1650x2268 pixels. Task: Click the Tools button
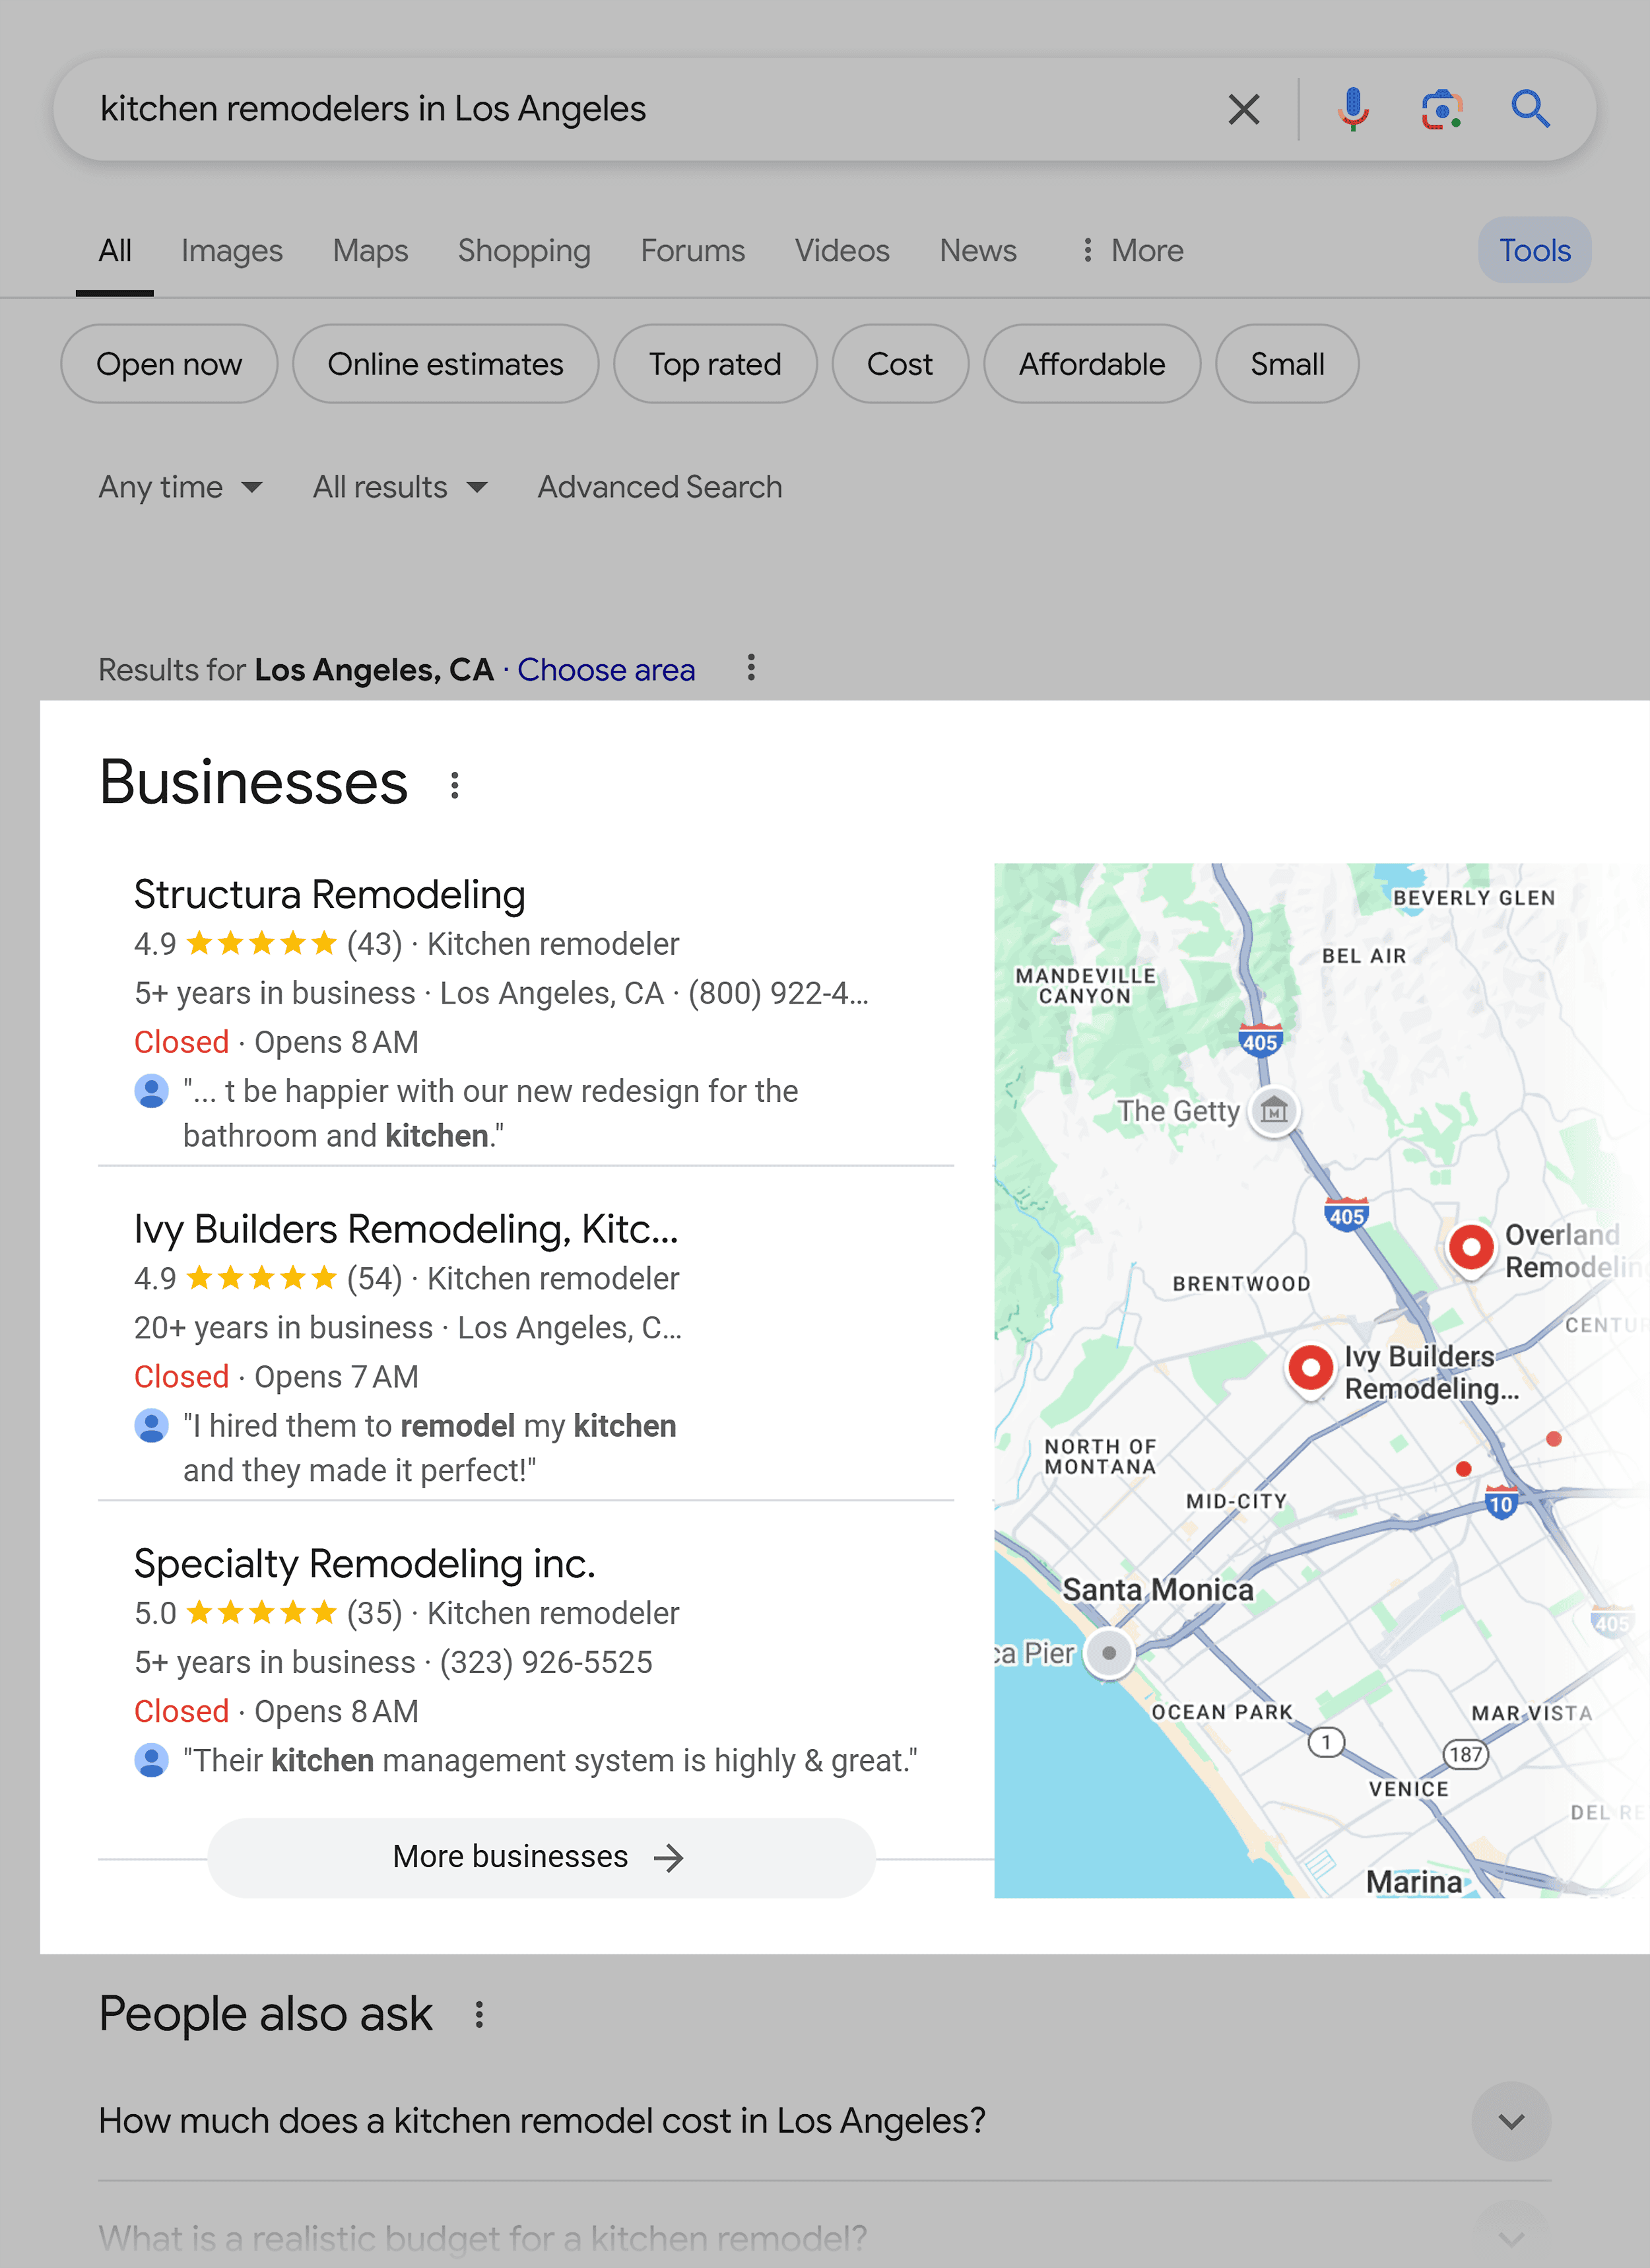[1534, 250]
